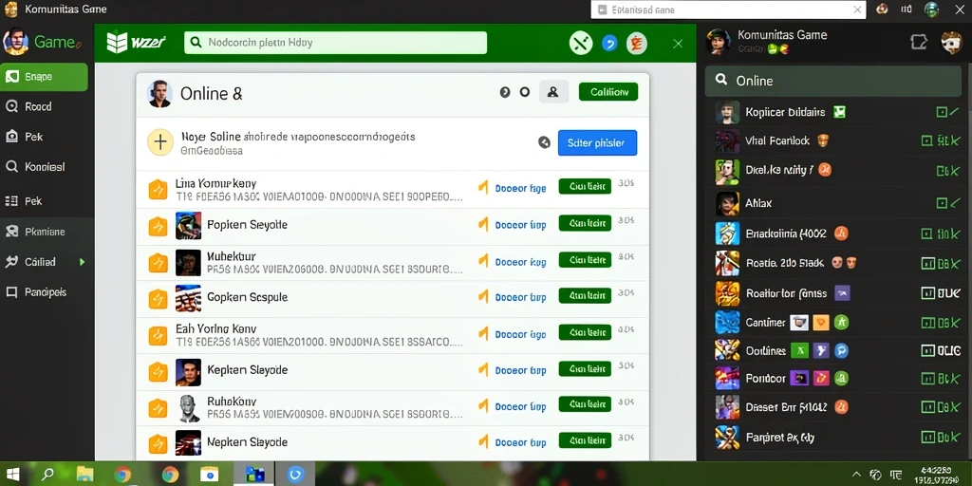Click the square icon in Komunitas Game panel header
The width and height of the screenshot is (972, 486).
point(919,42)
